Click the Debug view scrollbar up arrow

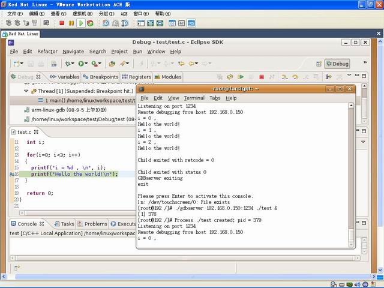coord(364,86)
